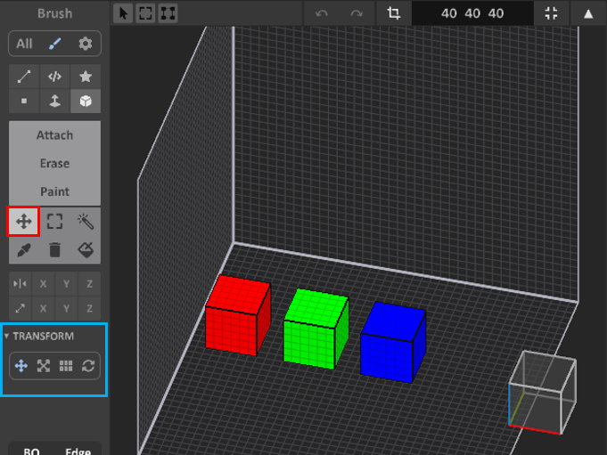Choose Erase mode

54,164
